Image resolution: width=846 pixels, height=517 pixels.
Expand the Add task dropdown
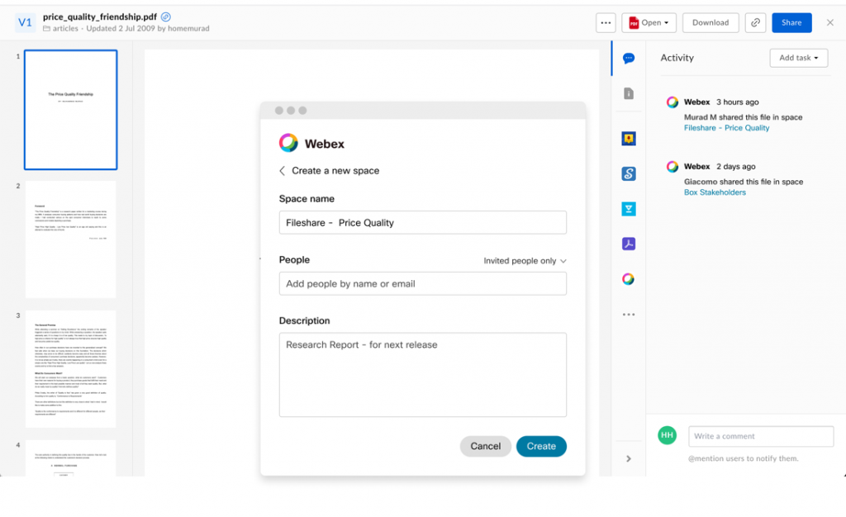tap(798, 58)
